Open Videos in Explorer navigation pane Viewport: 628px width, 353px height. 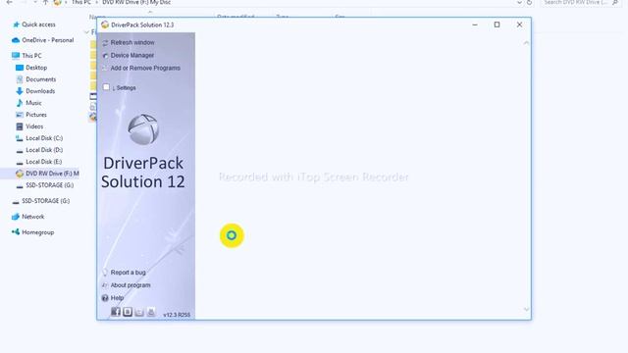(34, 126)
